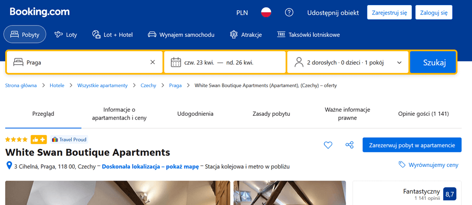Open the large left property photo
The height and width of the screenshot is (205, 472).
click(x=118, y=192)
